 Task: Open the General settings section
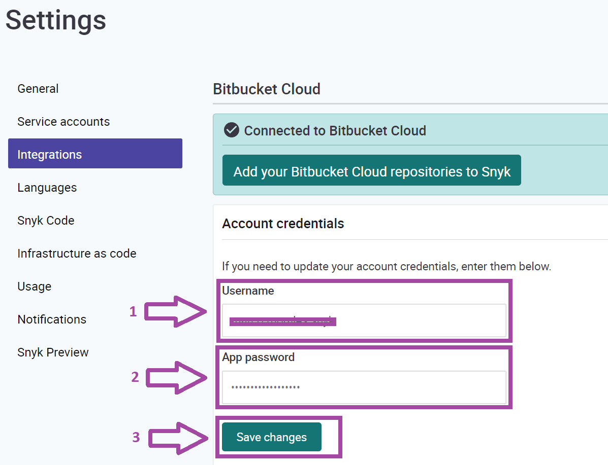[x=38, y=88]
